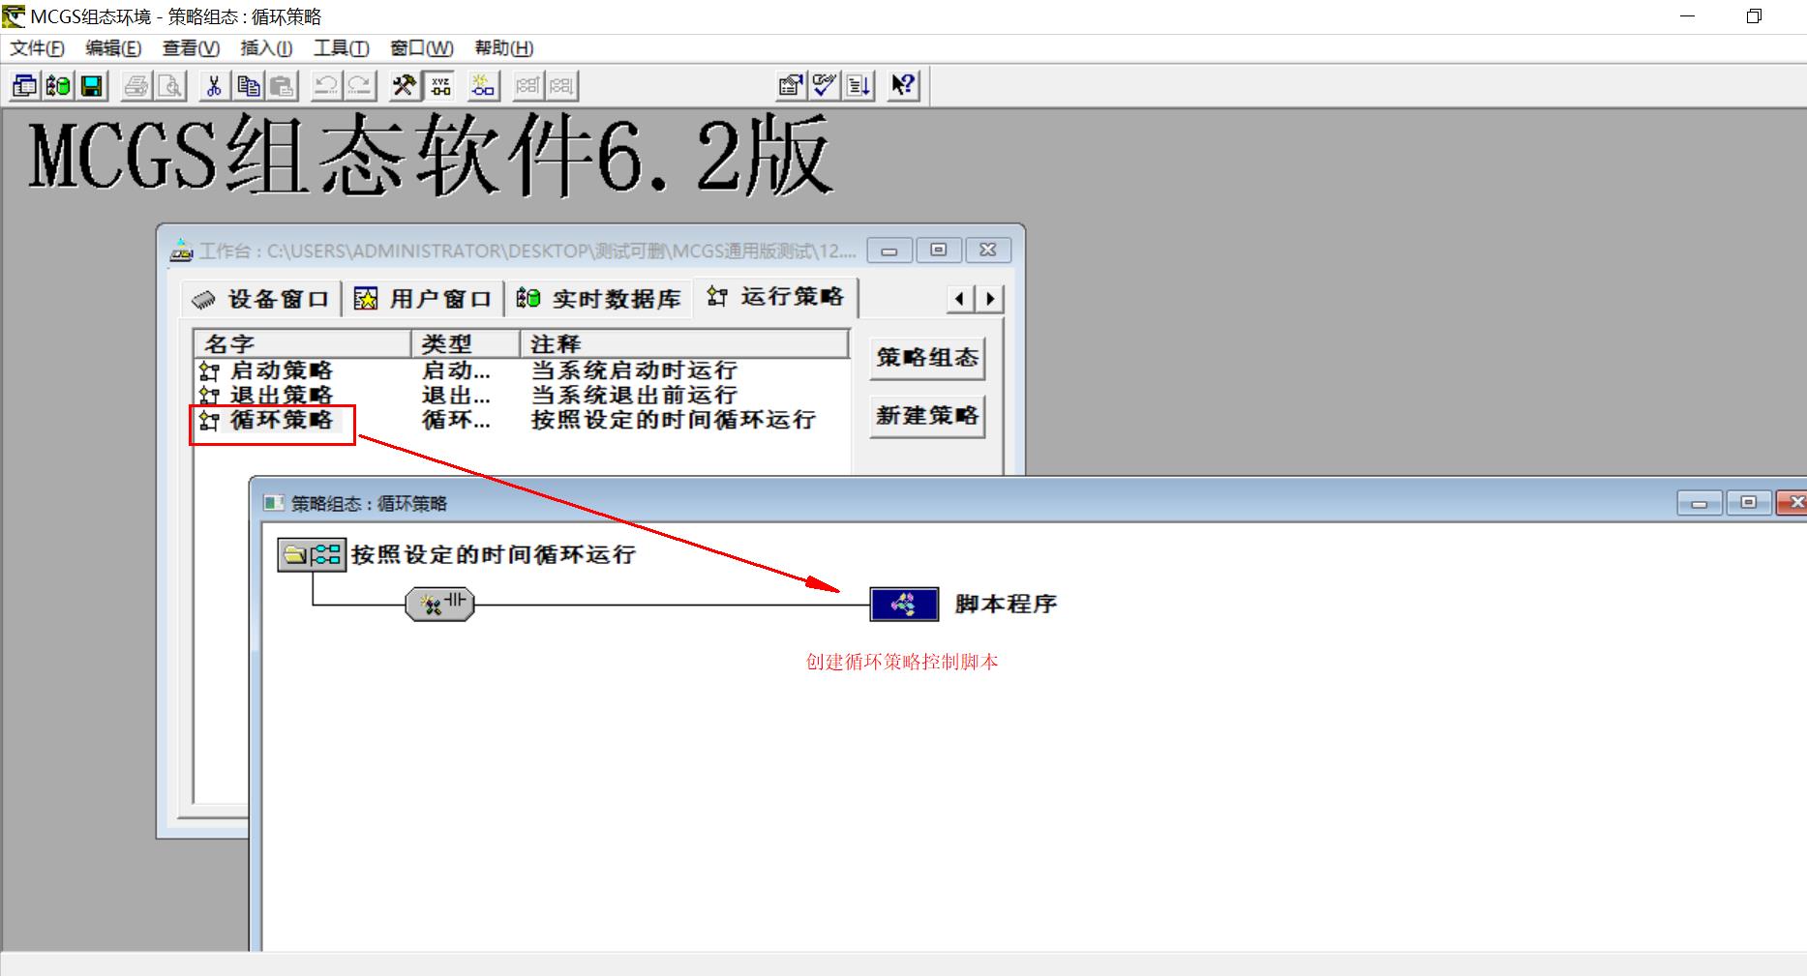The image size is (1807, 976).
Task: Select the 循环策略 row in the list
Action: pyautogui.click(x=283, y=420)
